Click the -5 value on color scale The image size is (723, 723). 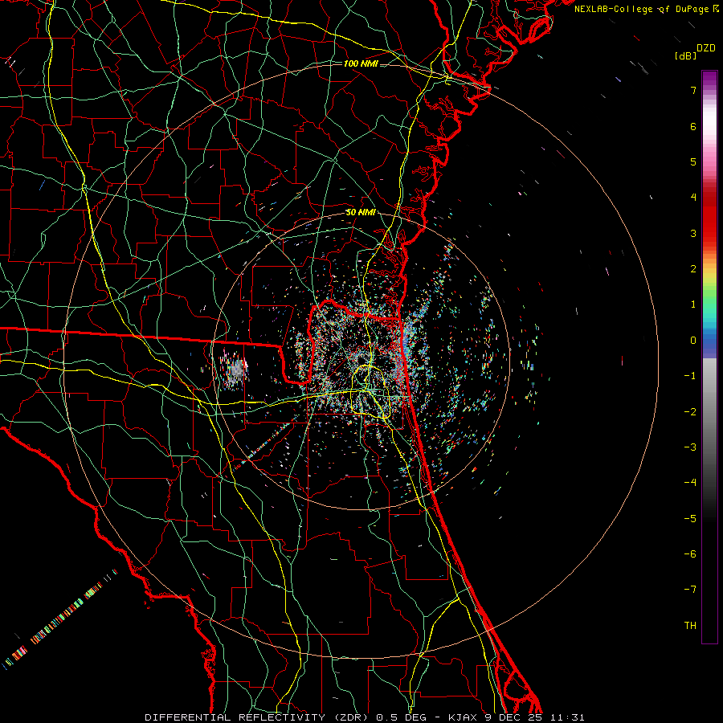[x=690, y=519]
